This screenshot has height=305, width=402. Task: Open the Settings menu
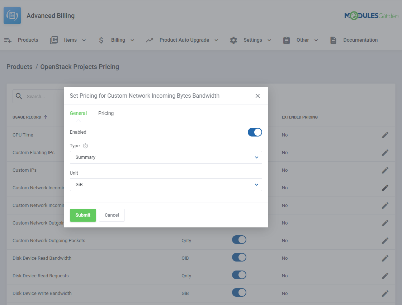pos(253,40)
